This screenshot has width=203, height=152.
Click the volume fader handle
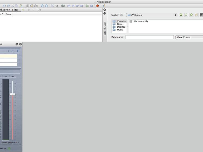13,94
